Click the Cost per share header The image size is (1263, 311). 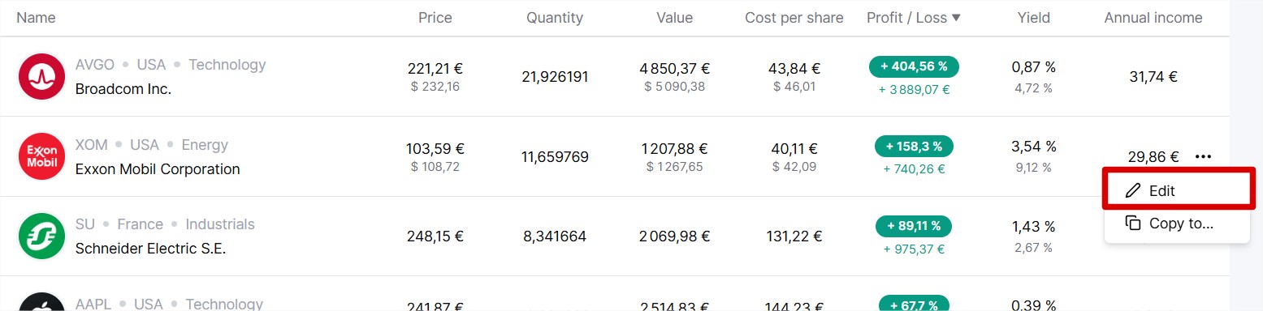[x=794, y=18]
